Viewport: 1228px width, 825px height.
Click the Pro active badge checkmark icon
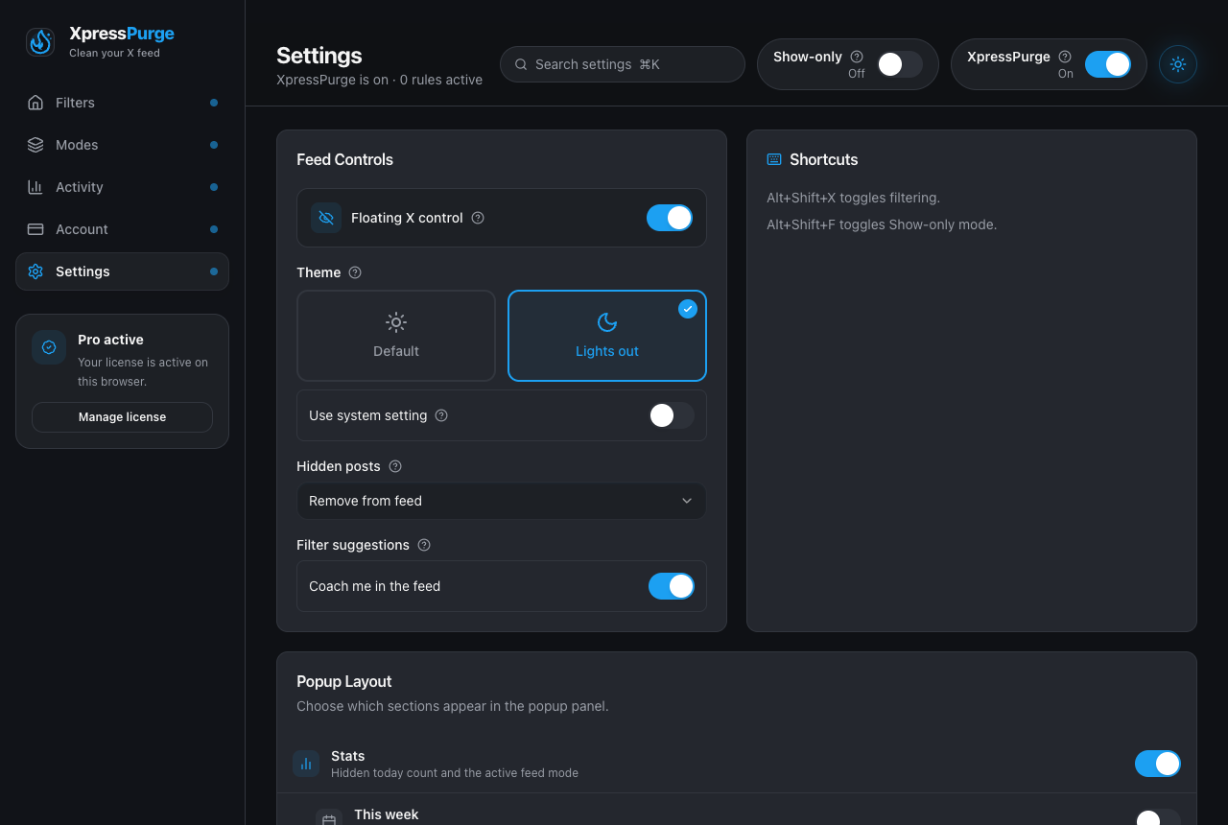click(49, 347)
